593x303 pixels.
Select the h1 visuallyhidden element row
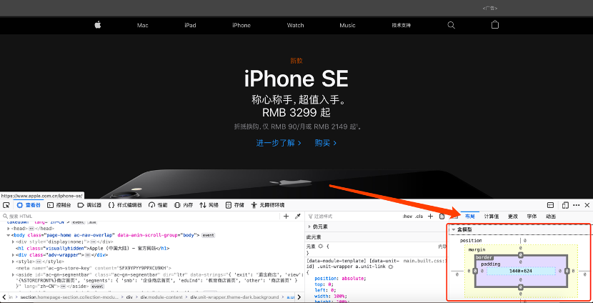click(x=93, y=249)
